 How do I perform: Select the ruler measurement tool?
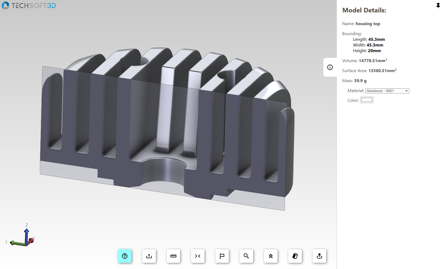[x=173, y=256]
